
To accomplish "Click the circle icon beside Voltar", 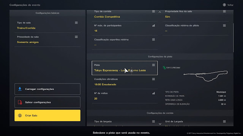I will click(224, 5).
